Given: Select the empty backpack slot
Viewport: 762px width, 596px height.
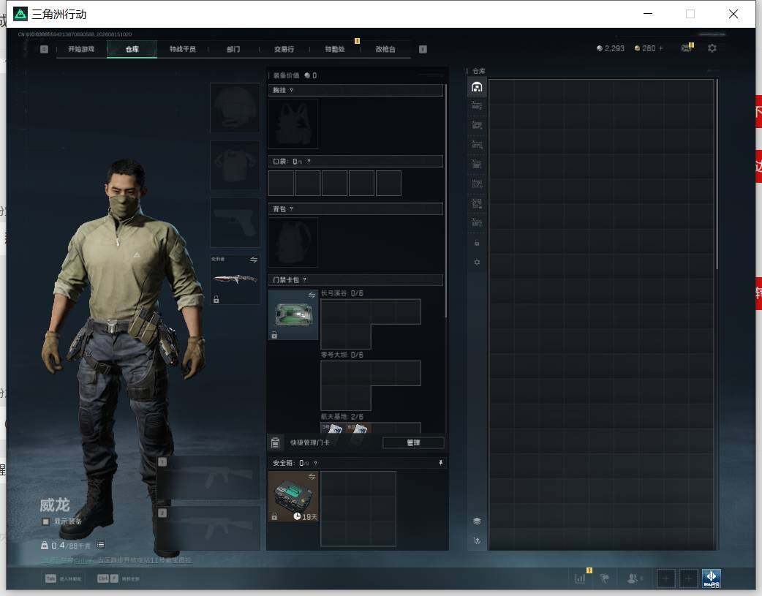Looking at the screenshot, I should point(293,242).
